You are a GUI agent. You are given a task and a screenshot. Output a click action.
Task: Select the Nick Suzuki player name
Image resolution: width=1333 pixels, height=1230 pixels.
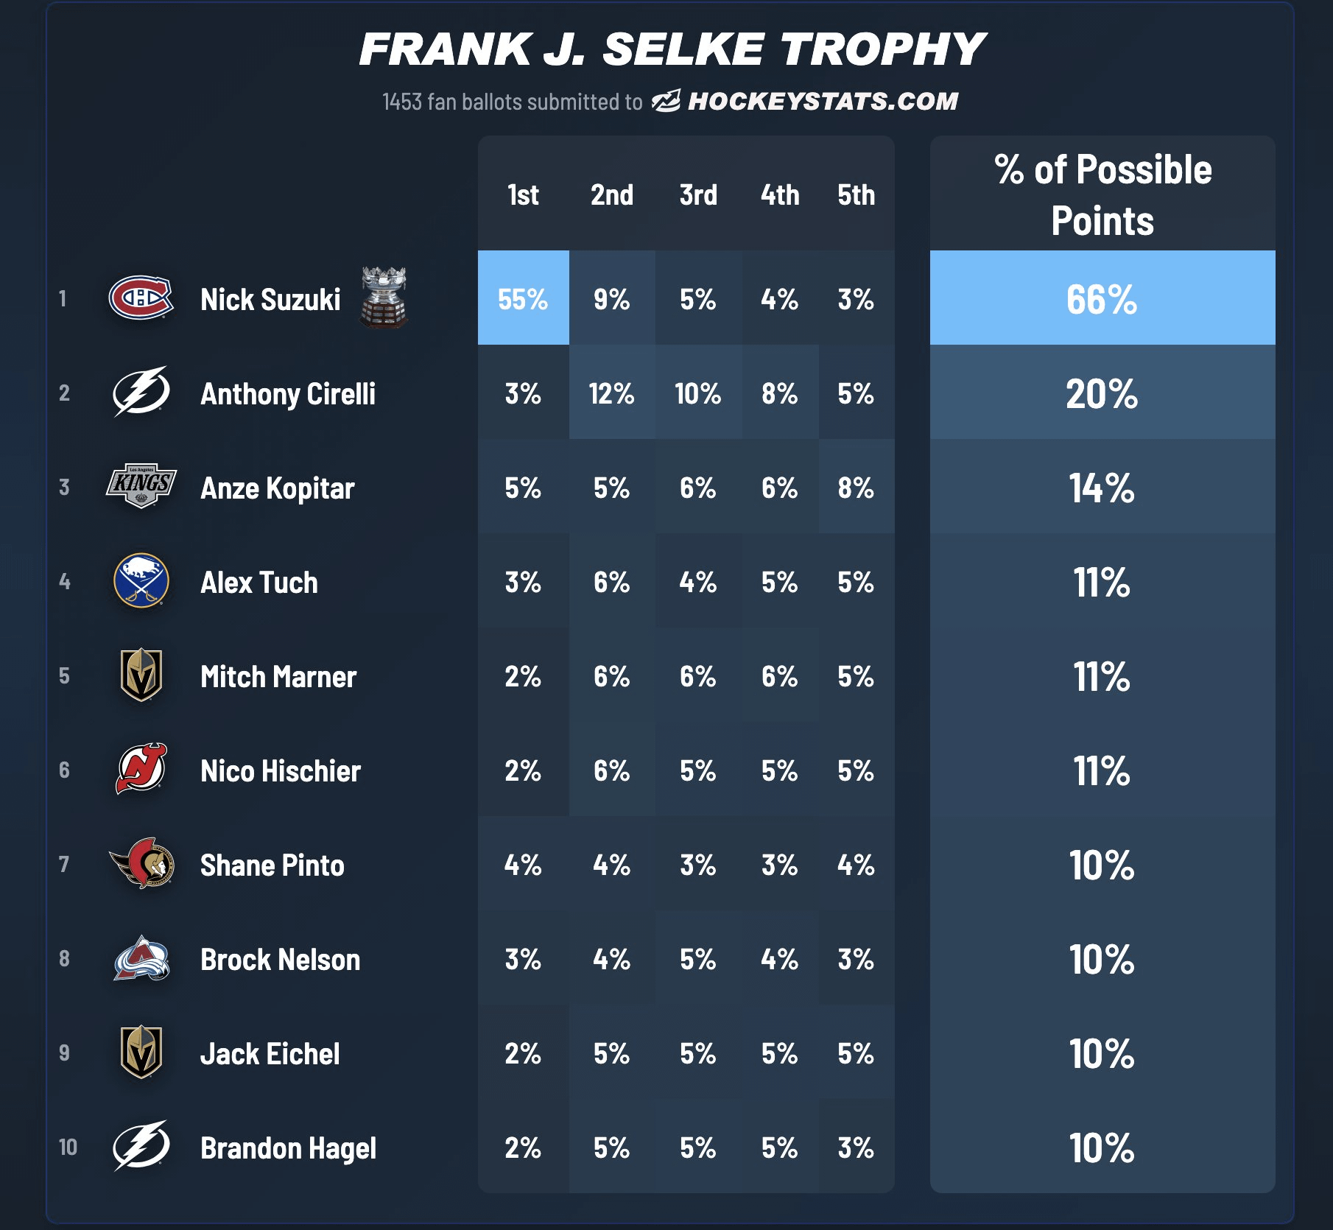click(x=270, y=300)
